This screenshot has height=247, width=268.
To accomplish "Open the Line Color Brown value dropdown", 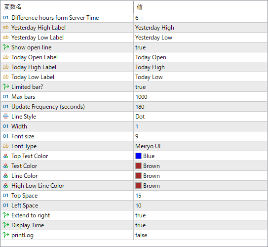I will (x=200, y=176).
